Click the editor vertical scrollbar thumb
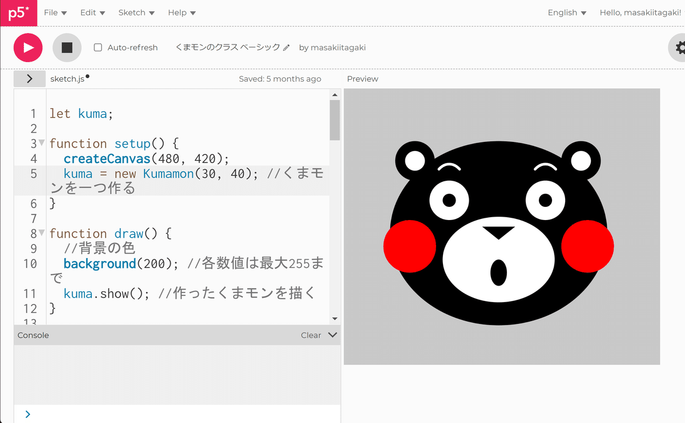The height and width of the screenshot is (423, 685). [x=335, y=120]
